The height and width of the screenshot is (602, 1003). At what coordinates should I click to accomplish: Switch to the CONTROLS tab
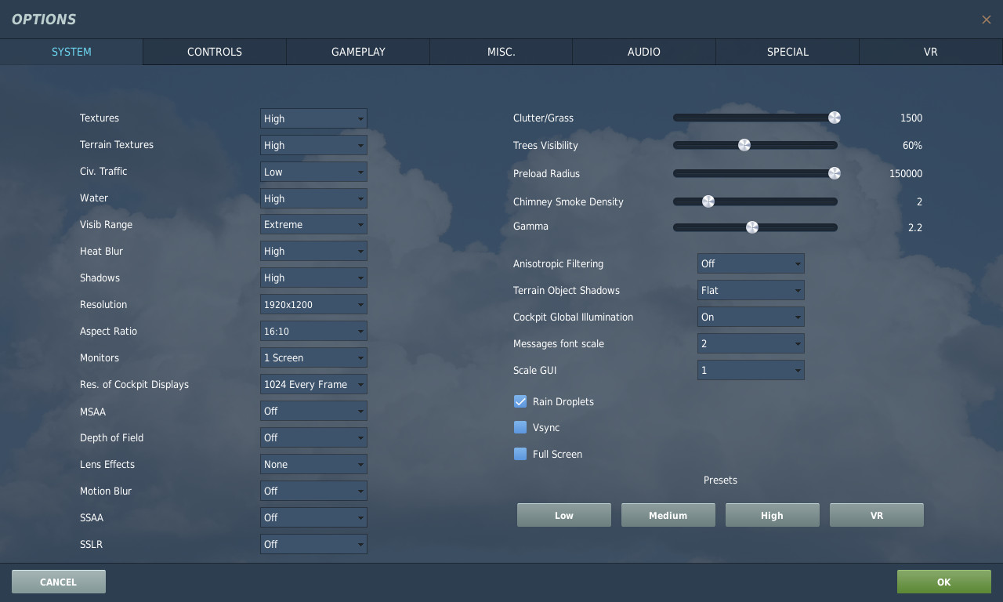215,52
